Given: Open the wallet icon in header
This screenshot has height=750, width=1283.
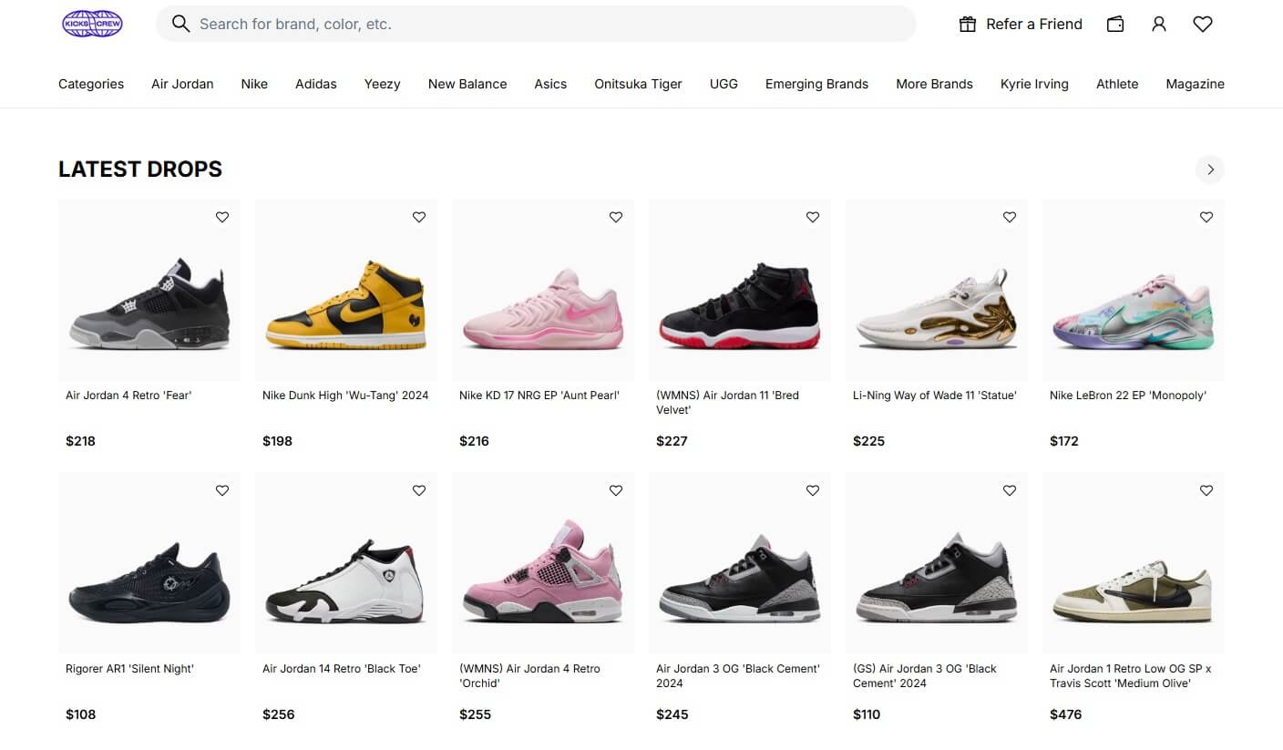Looking at the screenshot, I should (1115, 25).
